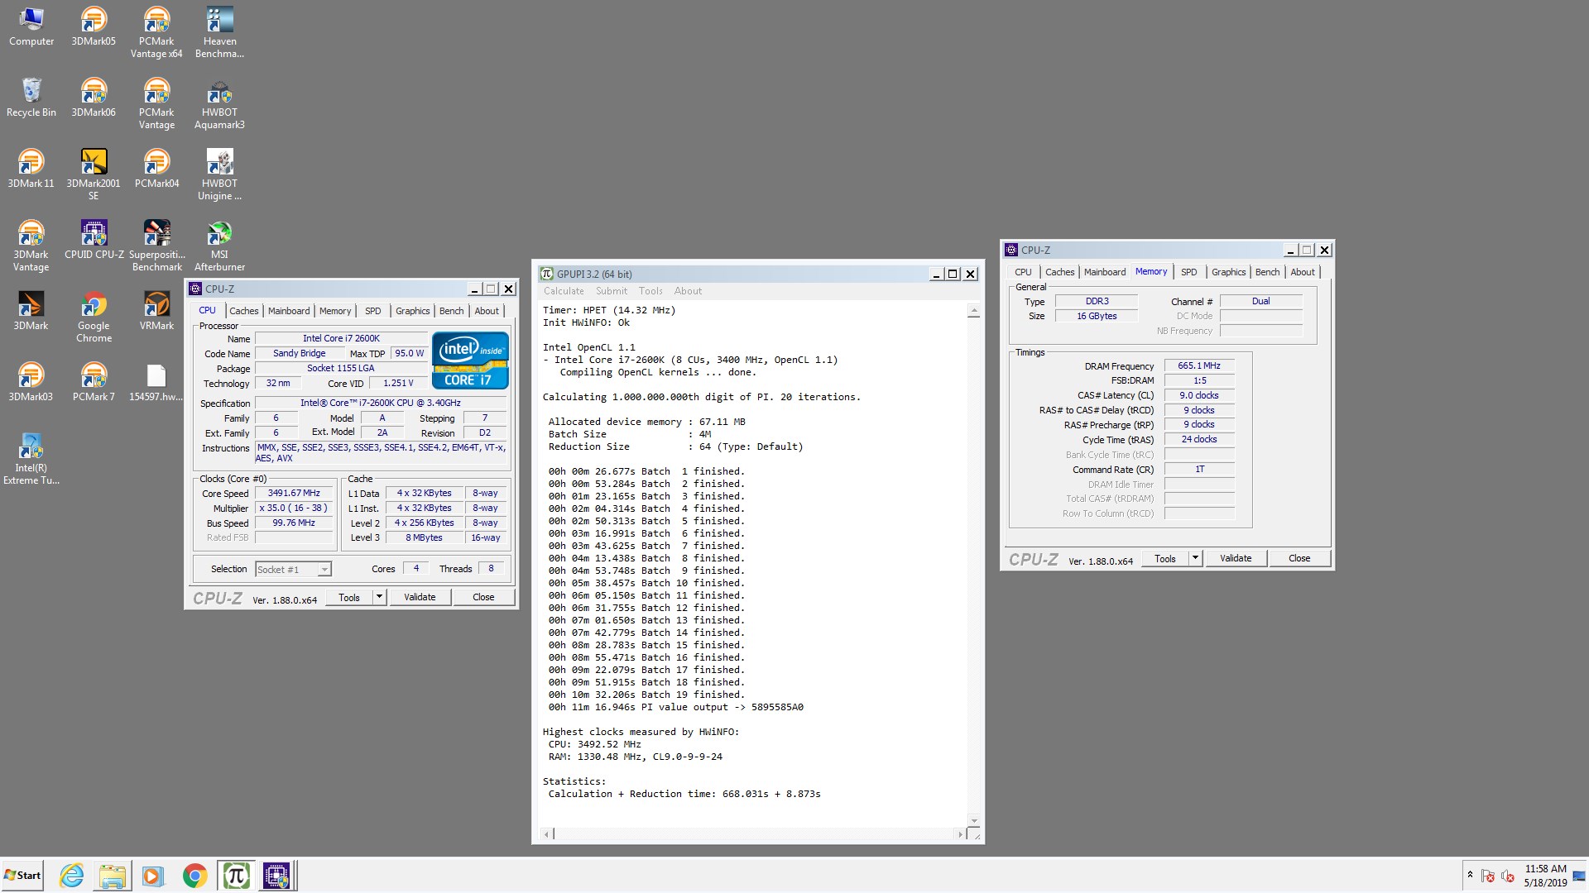1589x893 pixels.
Task: Switch to SPD tab in left CPU-Z
Action: click(x=373, y=311)
